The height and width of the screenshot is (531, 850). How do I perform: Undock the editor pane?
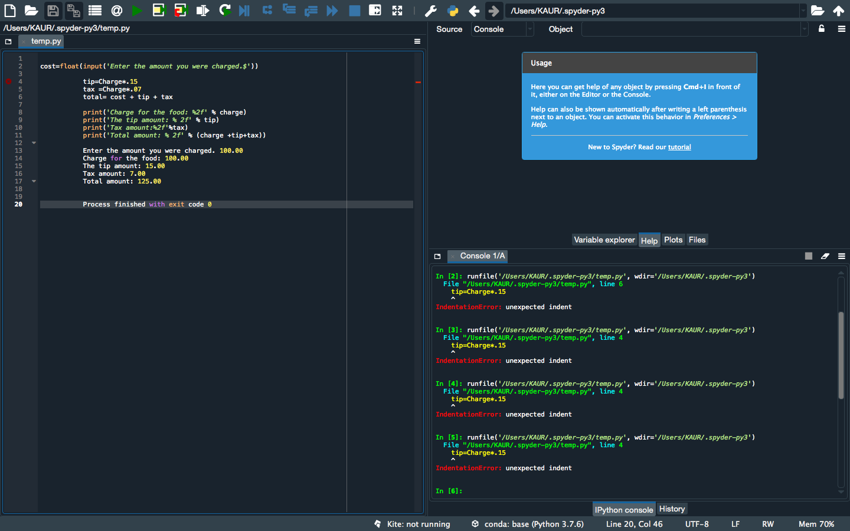click(x=8, y=41)
